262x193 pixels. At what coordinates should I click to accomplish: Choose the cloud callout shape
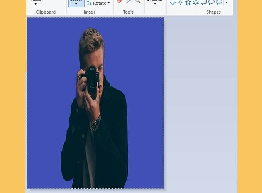(x=219, y=2)
